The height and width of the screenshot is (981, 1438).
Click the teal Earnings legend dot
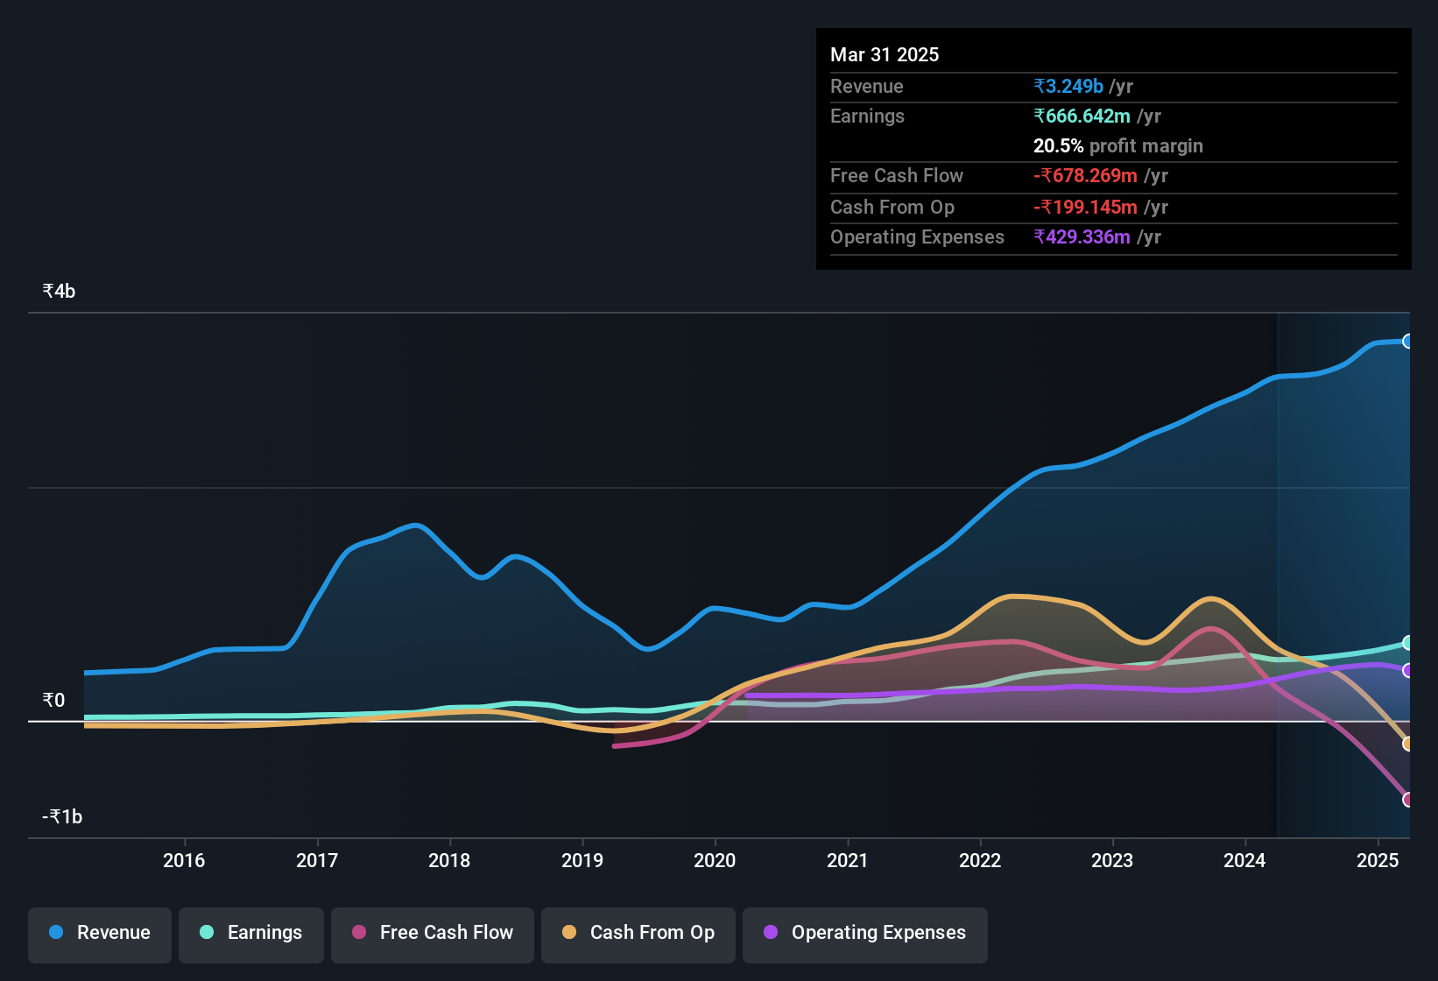tap(207, 933)
